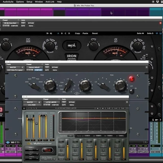Click undo arrow in SPL Iron toolbar

pos(47,33)
